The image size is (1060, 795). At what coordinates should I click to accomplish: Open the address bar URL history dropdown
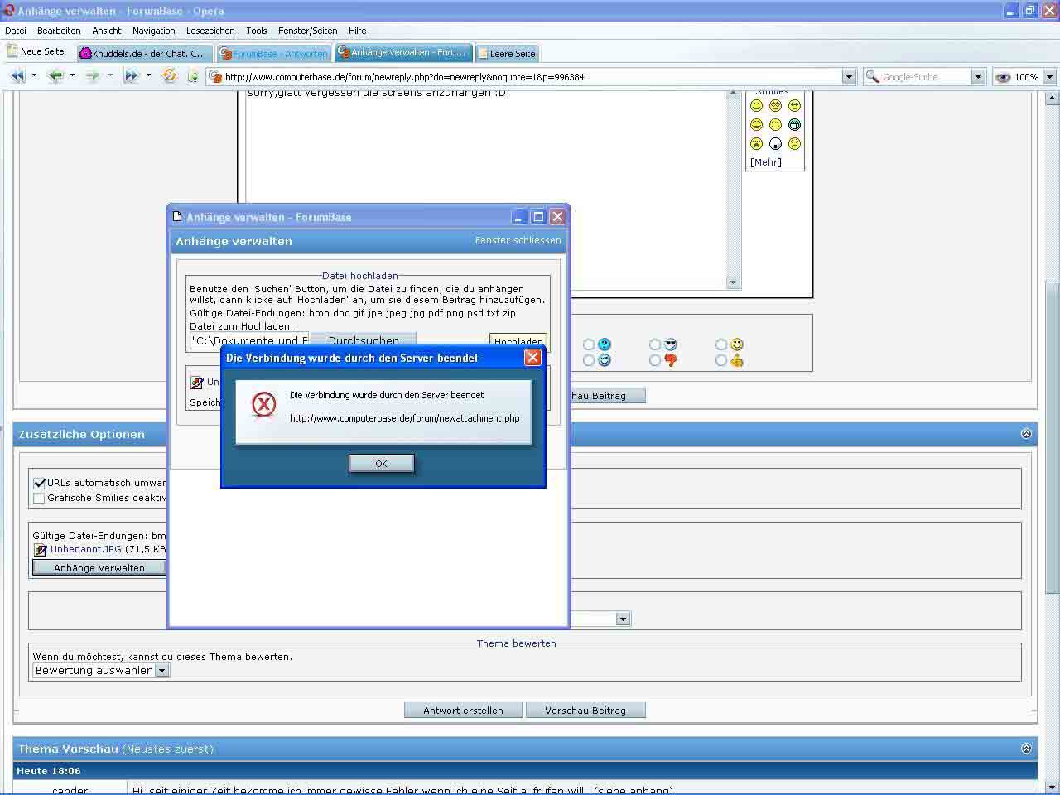(849, 77)
